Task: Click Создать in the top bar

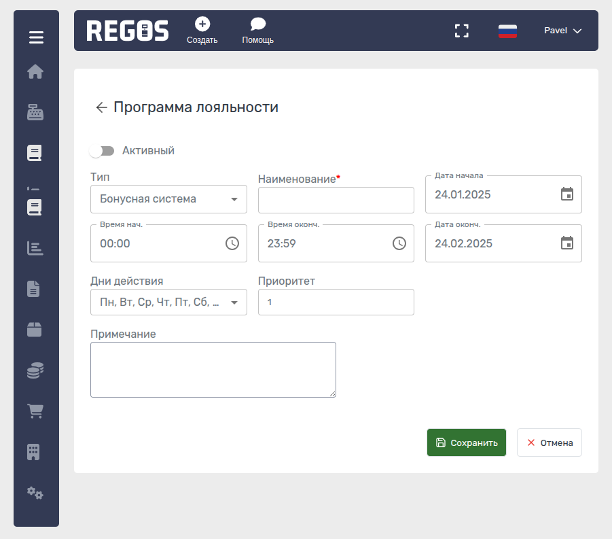Action: click(x=202, y=31)
